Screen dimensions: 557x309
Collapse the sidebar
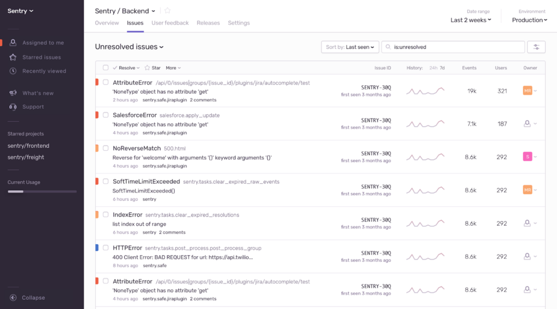coord(33,298)
